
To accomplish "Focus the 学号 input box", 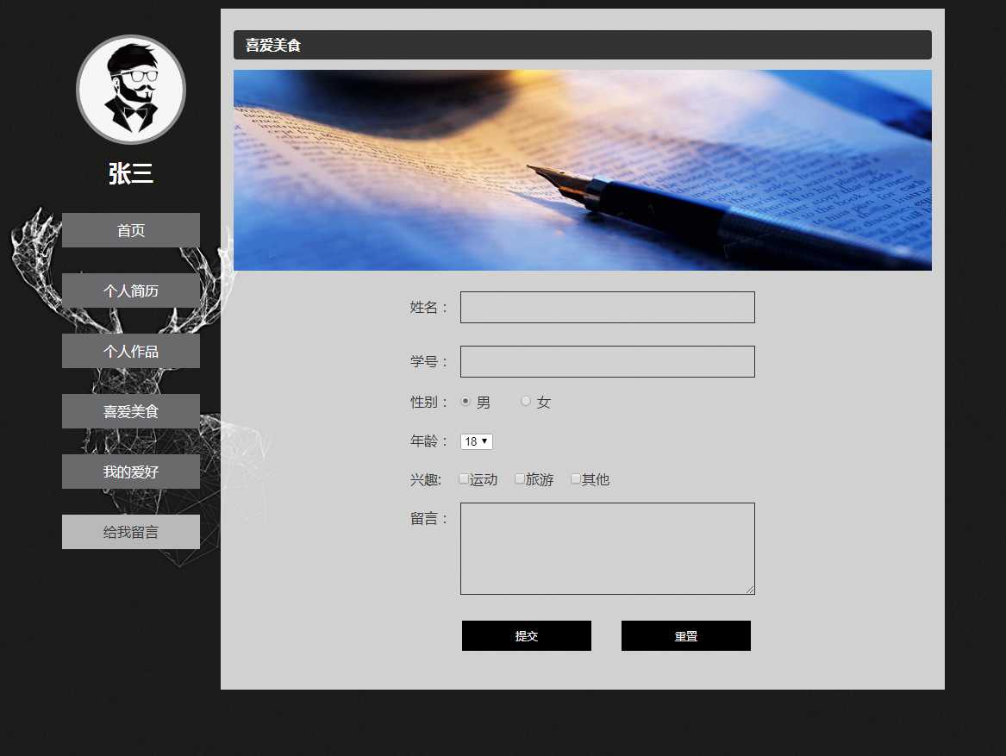I will point(607,362).
